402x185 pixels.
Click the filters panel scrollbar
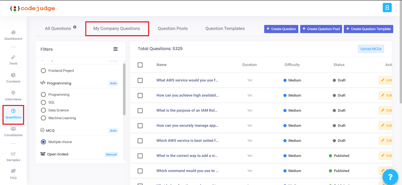(124, 89)
